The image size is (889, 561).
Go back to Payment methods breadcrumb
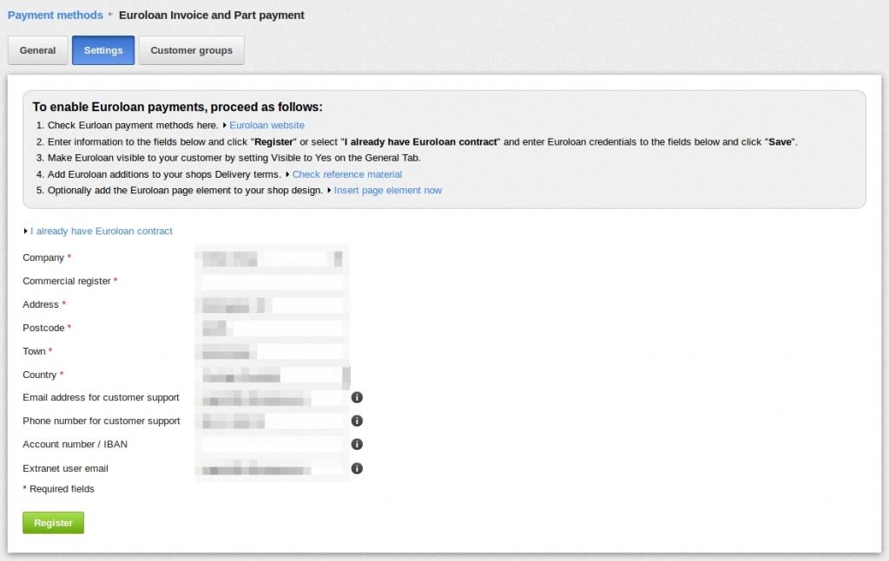[x=55, y=16]
